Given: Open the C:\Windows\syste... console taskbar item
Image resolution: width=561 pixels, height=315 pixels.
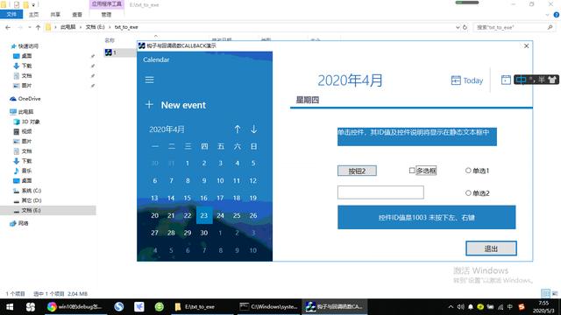Looking at the screenshot, I should coord(269,307).
